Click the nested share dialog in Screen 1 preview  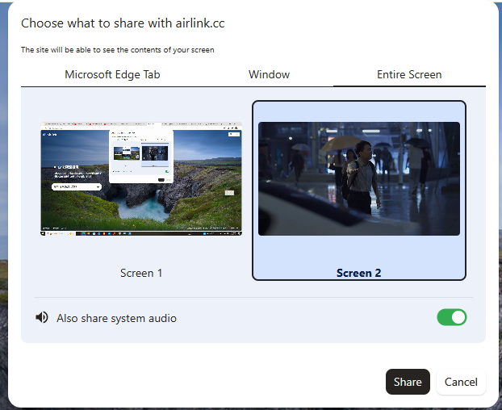(x=141, y=157)
